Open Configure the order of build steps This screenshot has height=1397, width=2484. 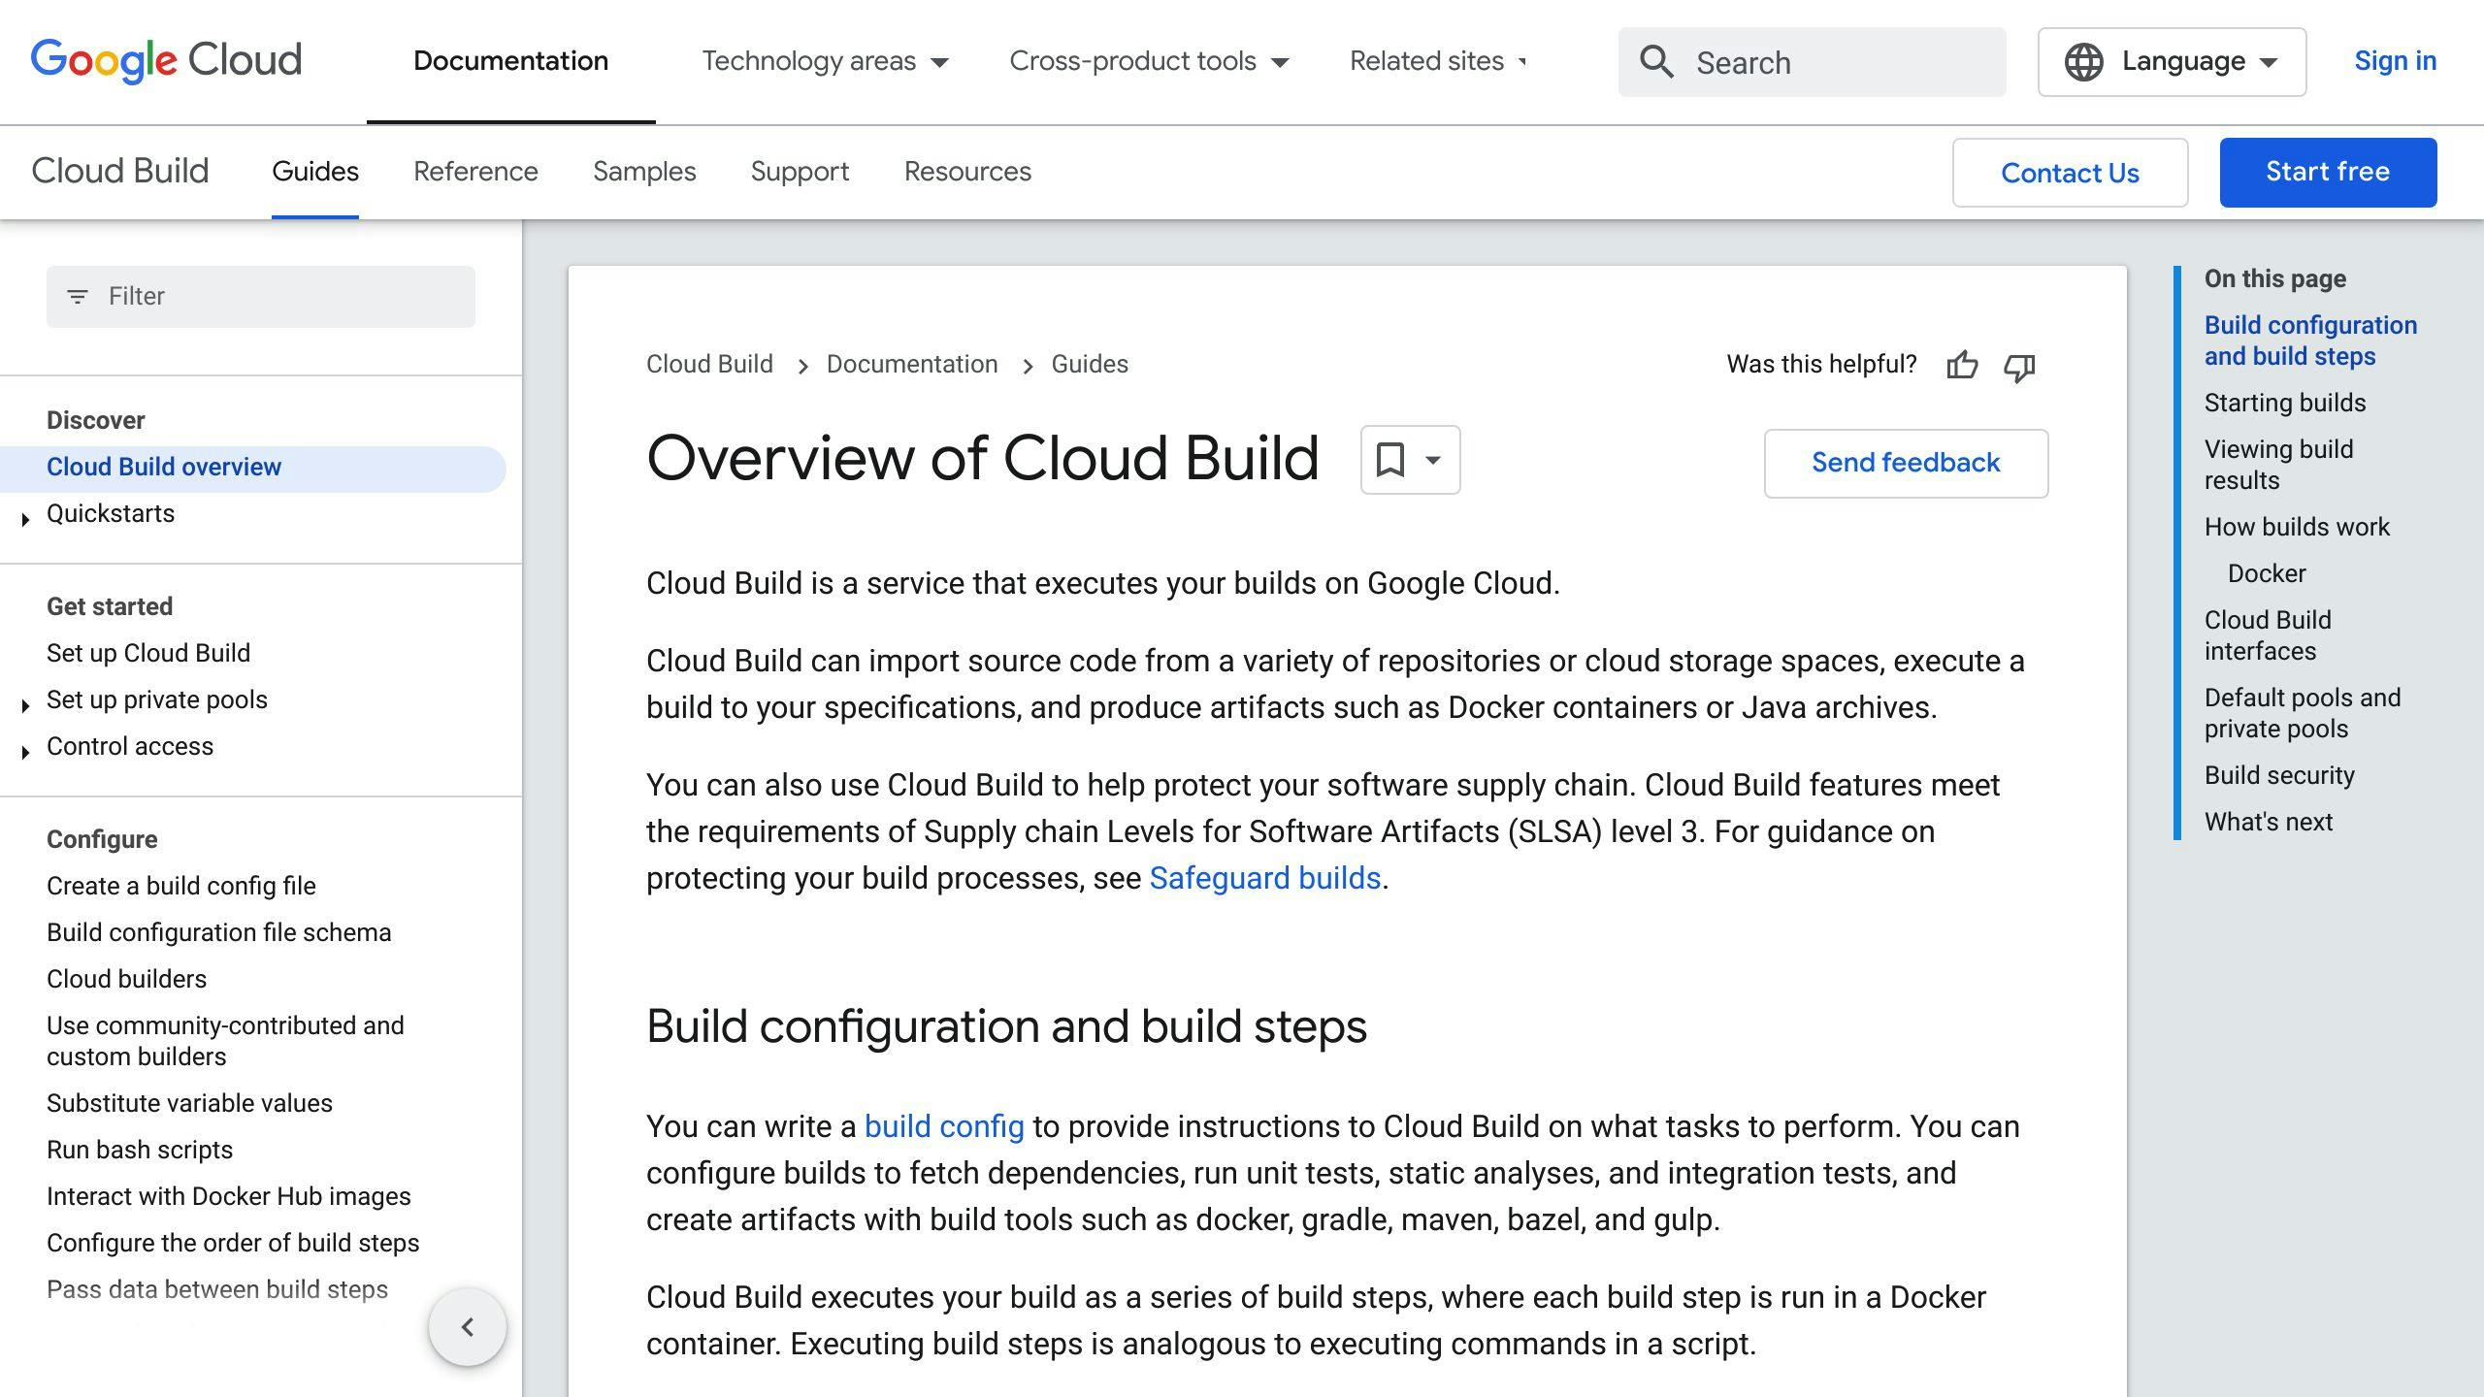tap(233, 1243)
